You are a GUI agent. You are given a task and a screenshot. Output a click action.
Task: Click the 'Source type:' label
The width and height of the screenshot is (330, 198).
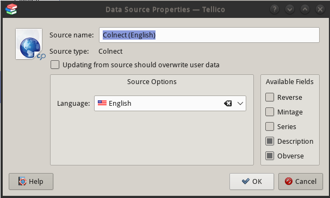[69, 51]
